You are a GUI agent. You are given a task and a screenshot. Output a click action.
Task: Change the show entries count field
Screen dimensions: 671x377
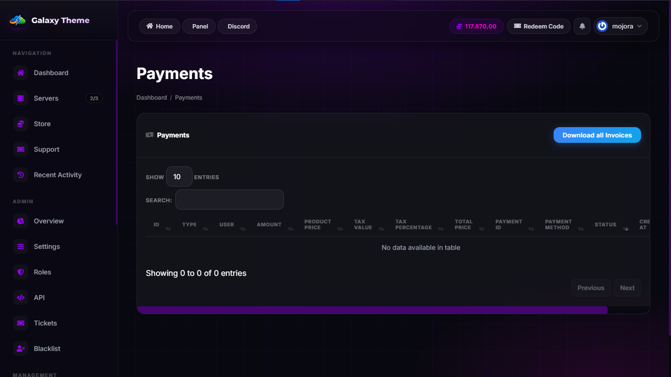179,177
